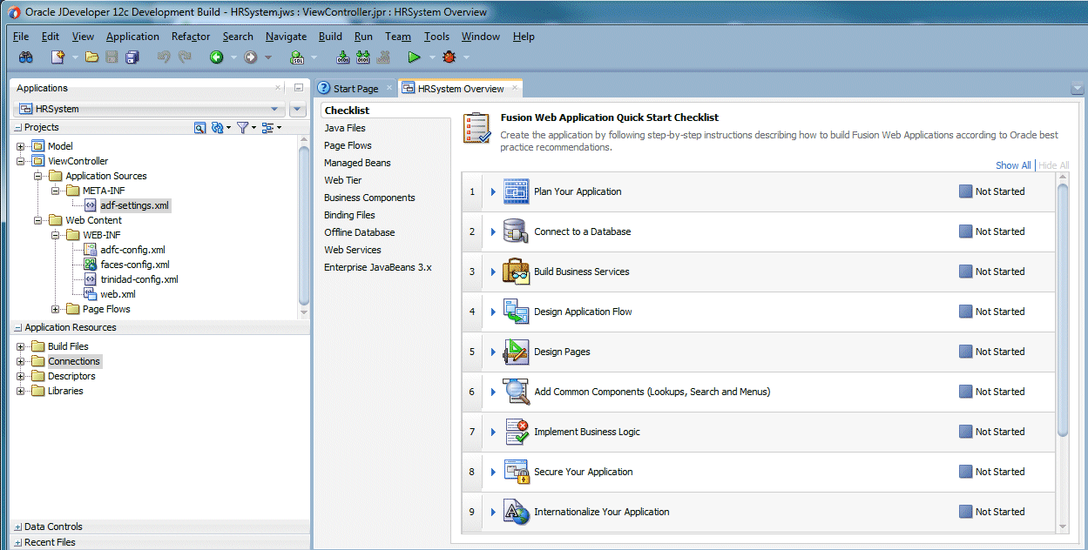Click the Make project build icon
The image size is (1088, 550).
tap(343, 57)
